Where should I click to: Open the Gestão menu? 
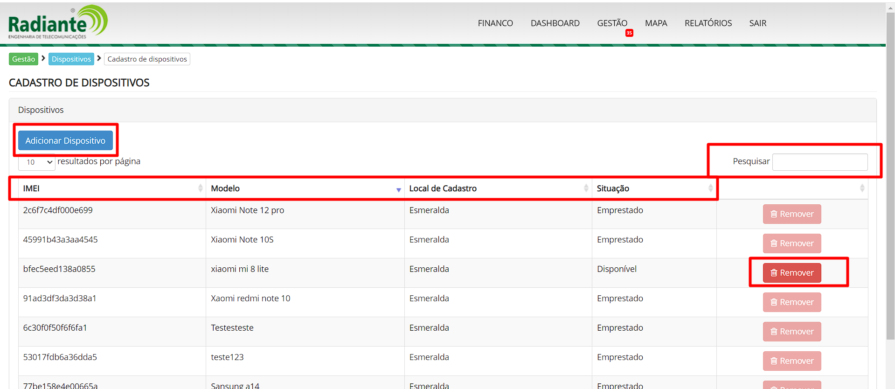pos(612,23)
